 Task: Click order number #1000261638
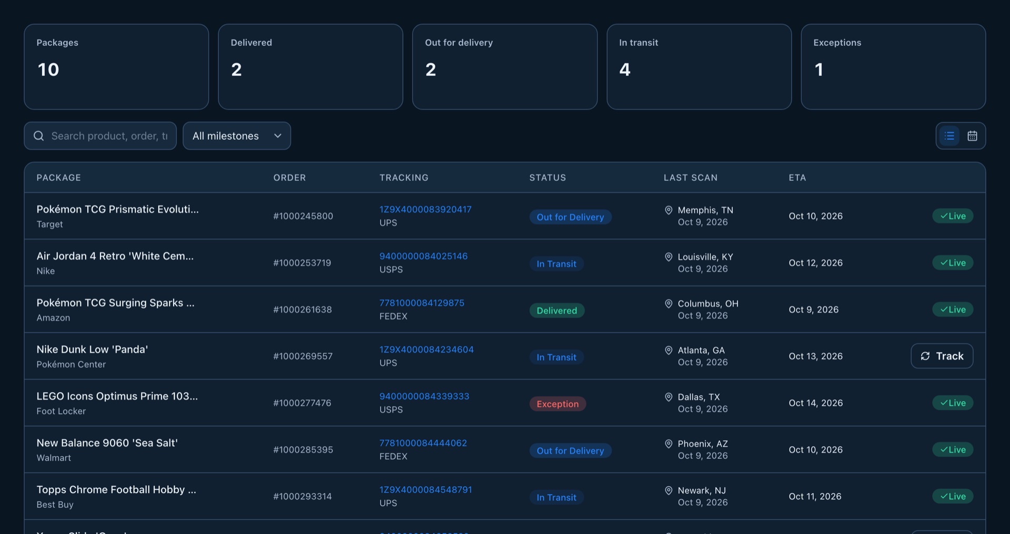(x=302, y=310)
